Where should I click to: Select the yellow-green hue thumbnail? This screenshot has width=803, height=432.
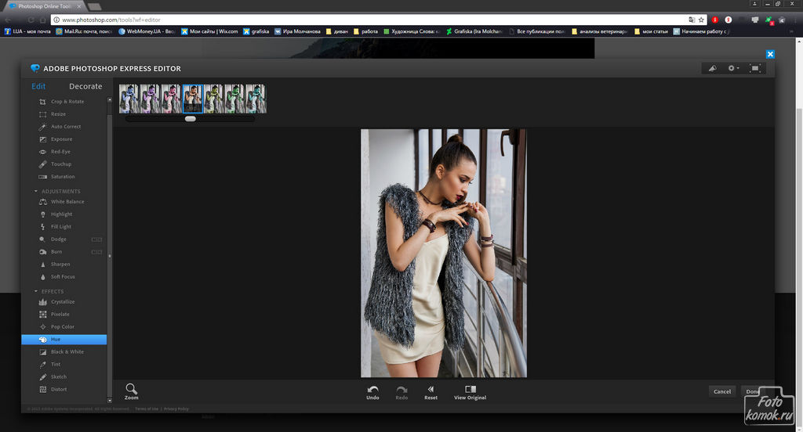point(213,99)
